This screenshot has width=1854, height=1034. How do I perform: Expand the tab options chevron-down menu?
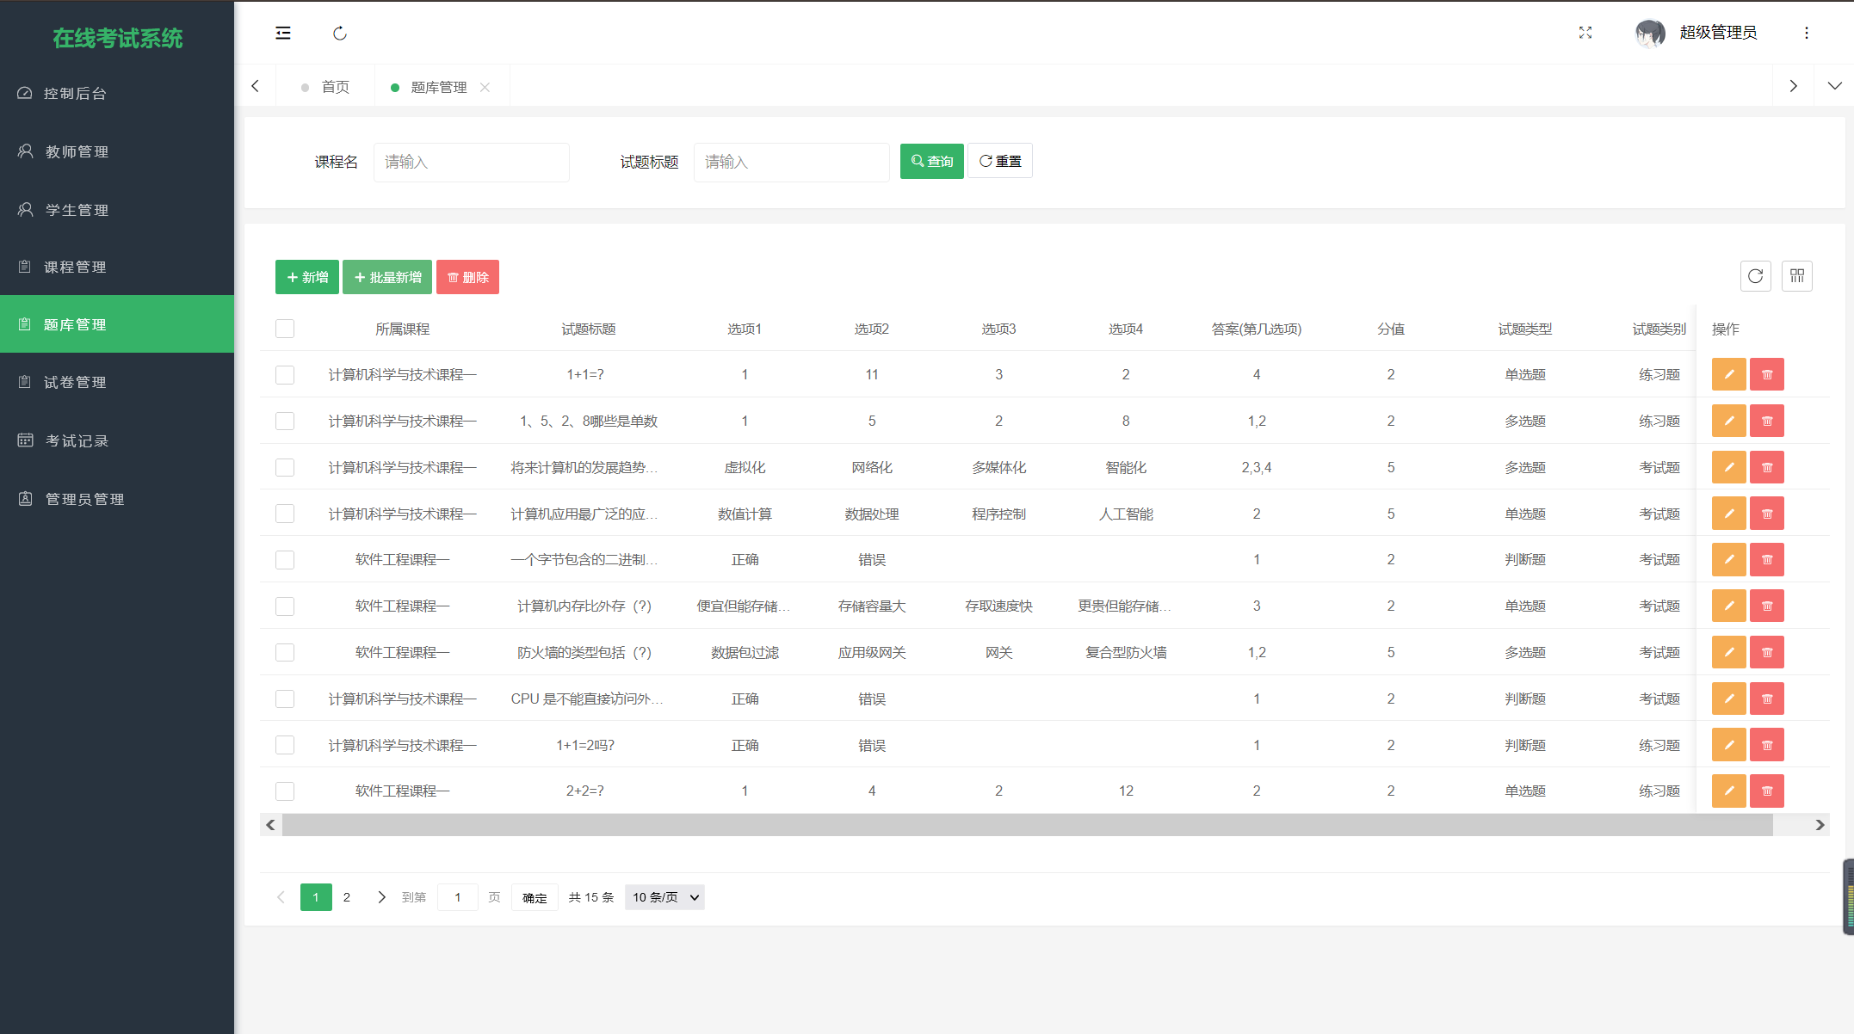point(1834,86)
